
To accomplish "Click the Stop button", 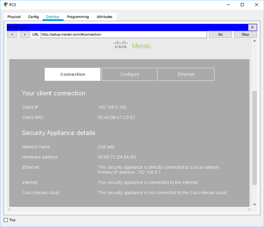I will 245,34.
